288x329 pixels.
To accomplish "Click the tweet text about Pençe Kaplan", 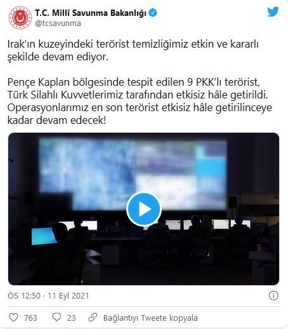I will 140,101.
